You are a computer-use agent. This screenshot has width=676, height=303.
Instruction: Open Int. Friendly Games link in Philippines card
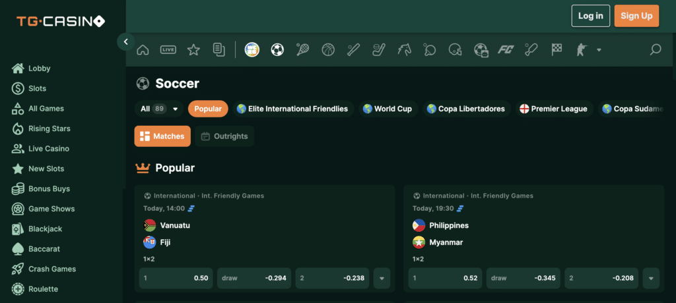pos(502,196)
